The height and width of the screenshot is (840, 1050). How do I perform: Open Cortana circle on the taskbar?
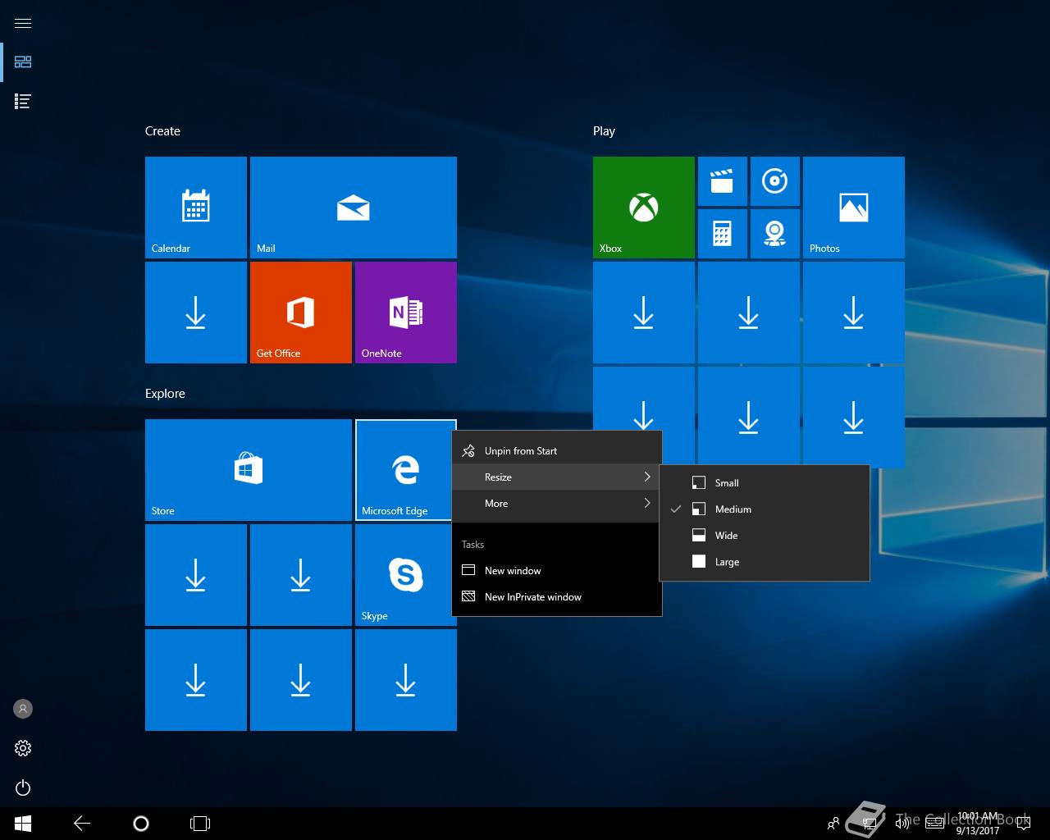click(141, 824)
